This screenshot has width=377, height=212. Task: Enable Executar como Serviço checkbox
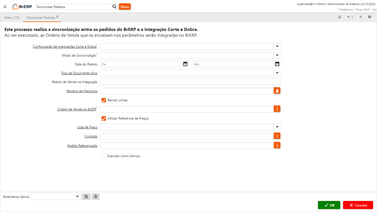(x=104, y=156)
